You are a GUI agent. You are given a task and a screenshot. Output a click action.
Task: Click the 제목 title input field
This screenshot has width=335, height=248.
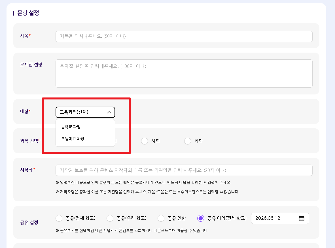pos(184,36)
